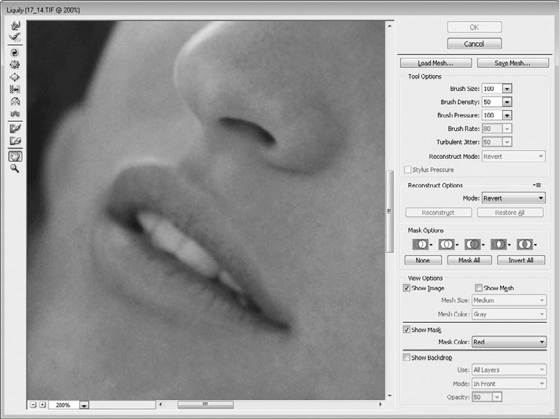Select the Twirl Clockwise tool
Image resolution: width=559 pixels, height=419 pixels.
[x=15, y=52]
